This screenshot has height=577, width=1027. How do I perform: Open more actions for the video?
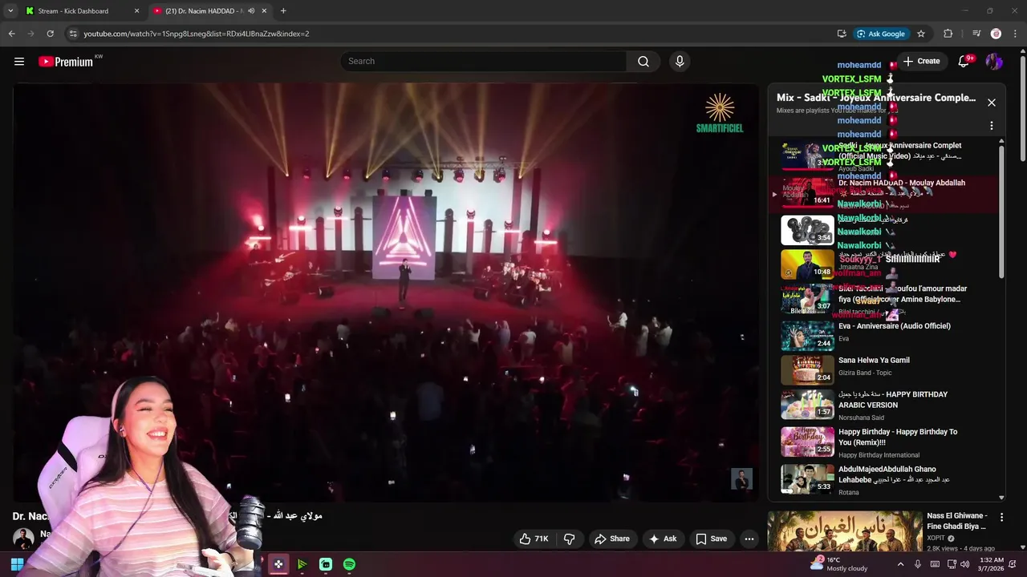click(x=749, y=539)
